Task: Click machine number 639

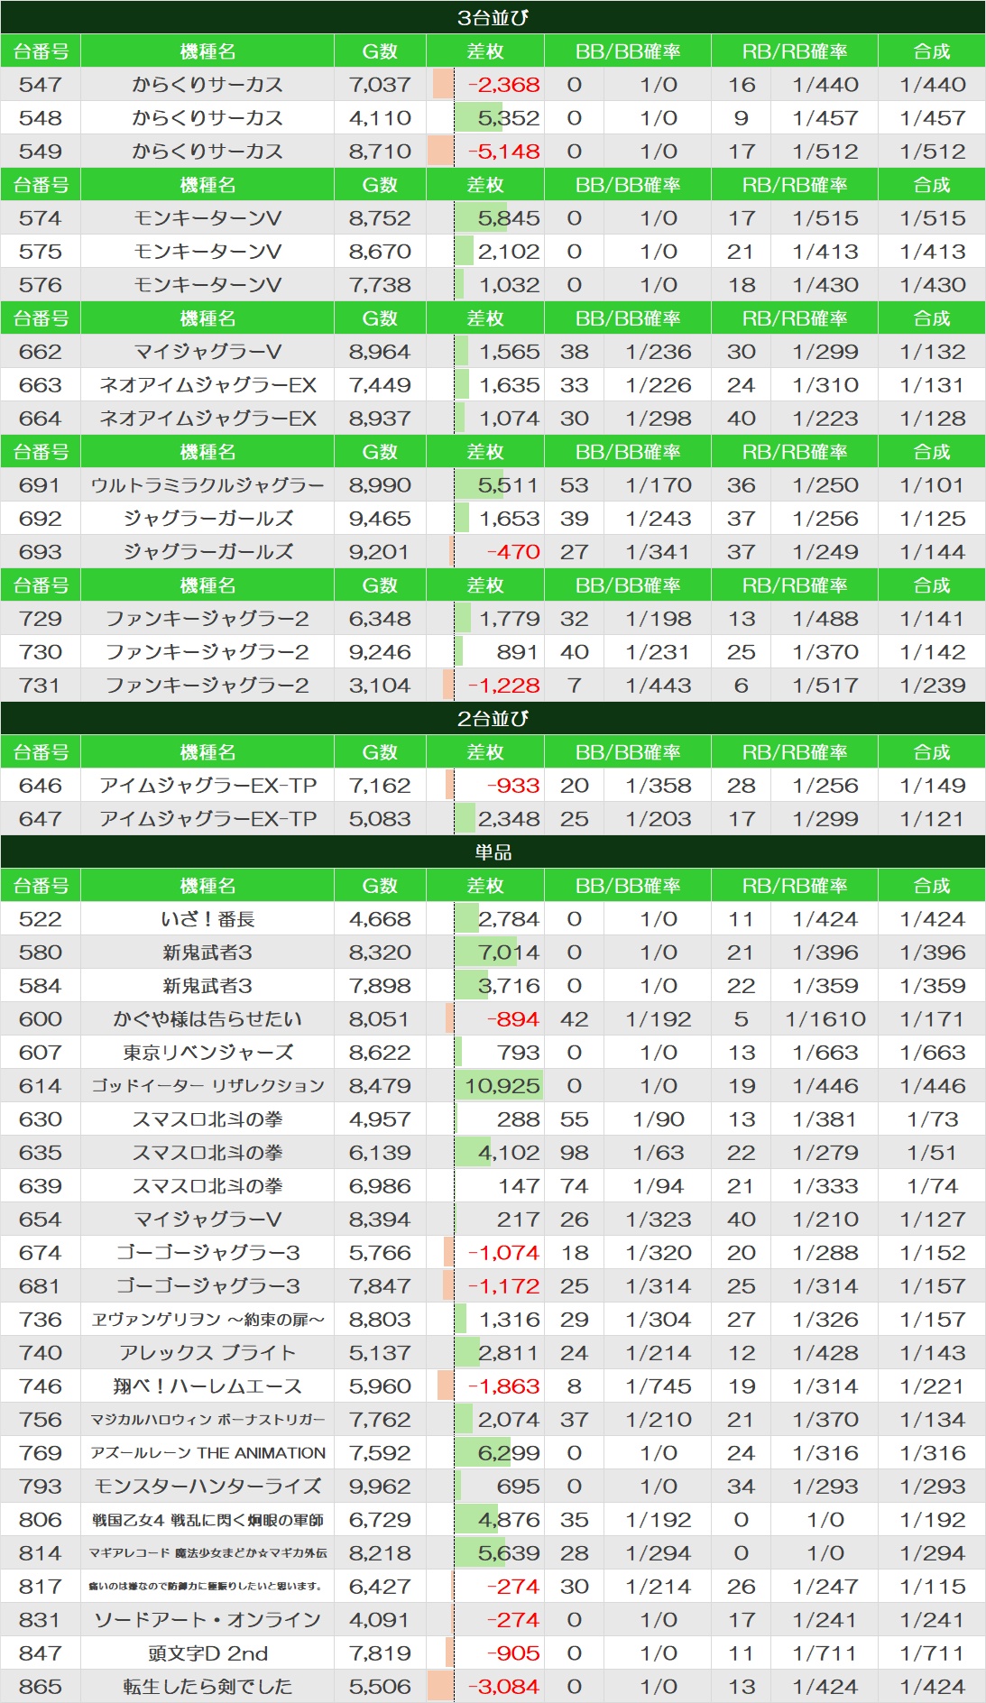Action: [41, 1186]
